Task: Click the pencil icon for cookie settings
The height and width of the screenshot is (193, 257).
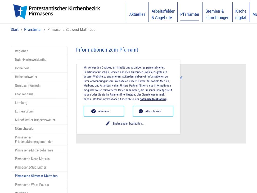Action: point(108,124)
